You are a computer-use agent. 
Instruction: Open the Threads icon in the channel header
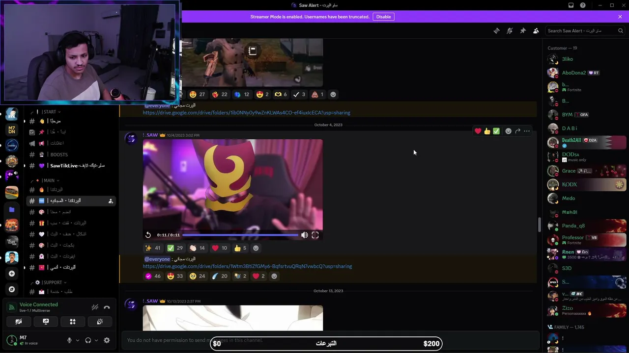tap(496, 30)
